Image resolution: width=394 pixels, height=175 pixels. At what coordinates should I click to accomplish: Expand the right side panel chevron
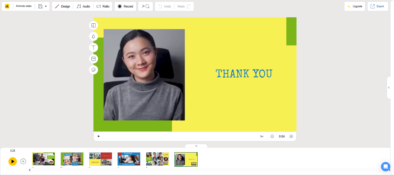389,88
